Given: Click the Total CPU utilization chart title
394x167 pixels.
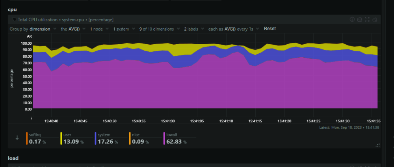Looking at the screenshot, I should (65, 20).
